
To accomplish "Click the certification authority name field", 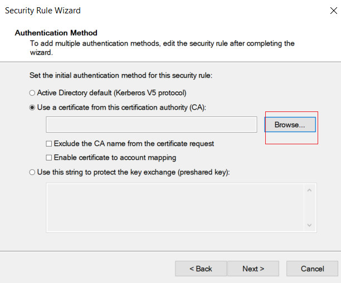I will click(x=152, y=125).
